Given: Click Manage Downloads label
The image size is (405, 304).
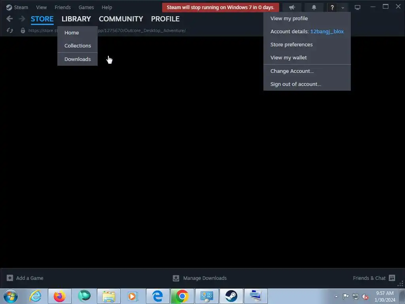Looking at the screenshot, I should 205,278.
